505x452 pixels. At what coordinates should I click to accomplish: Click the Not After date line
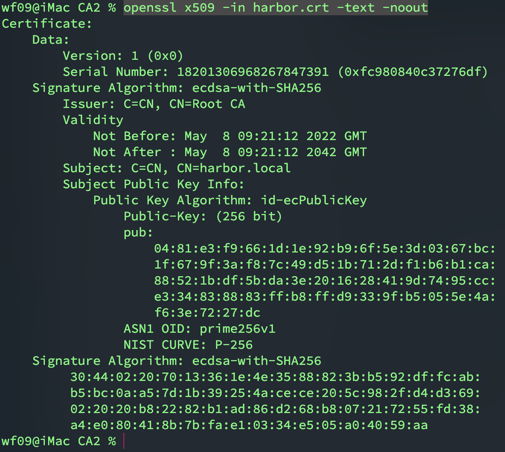230,152
